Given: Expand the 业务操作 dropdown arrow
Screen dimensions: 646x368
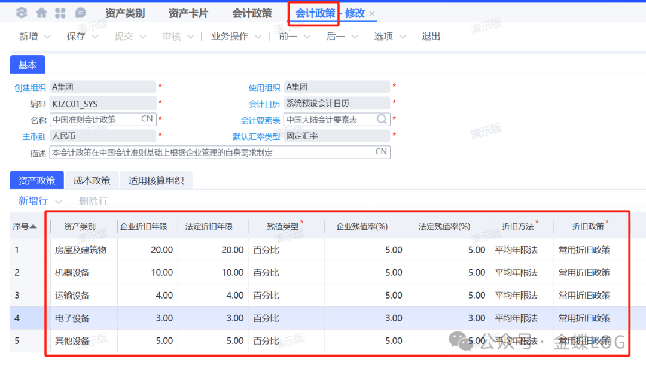Looking at the screenshot, I should tap(257, 37).
